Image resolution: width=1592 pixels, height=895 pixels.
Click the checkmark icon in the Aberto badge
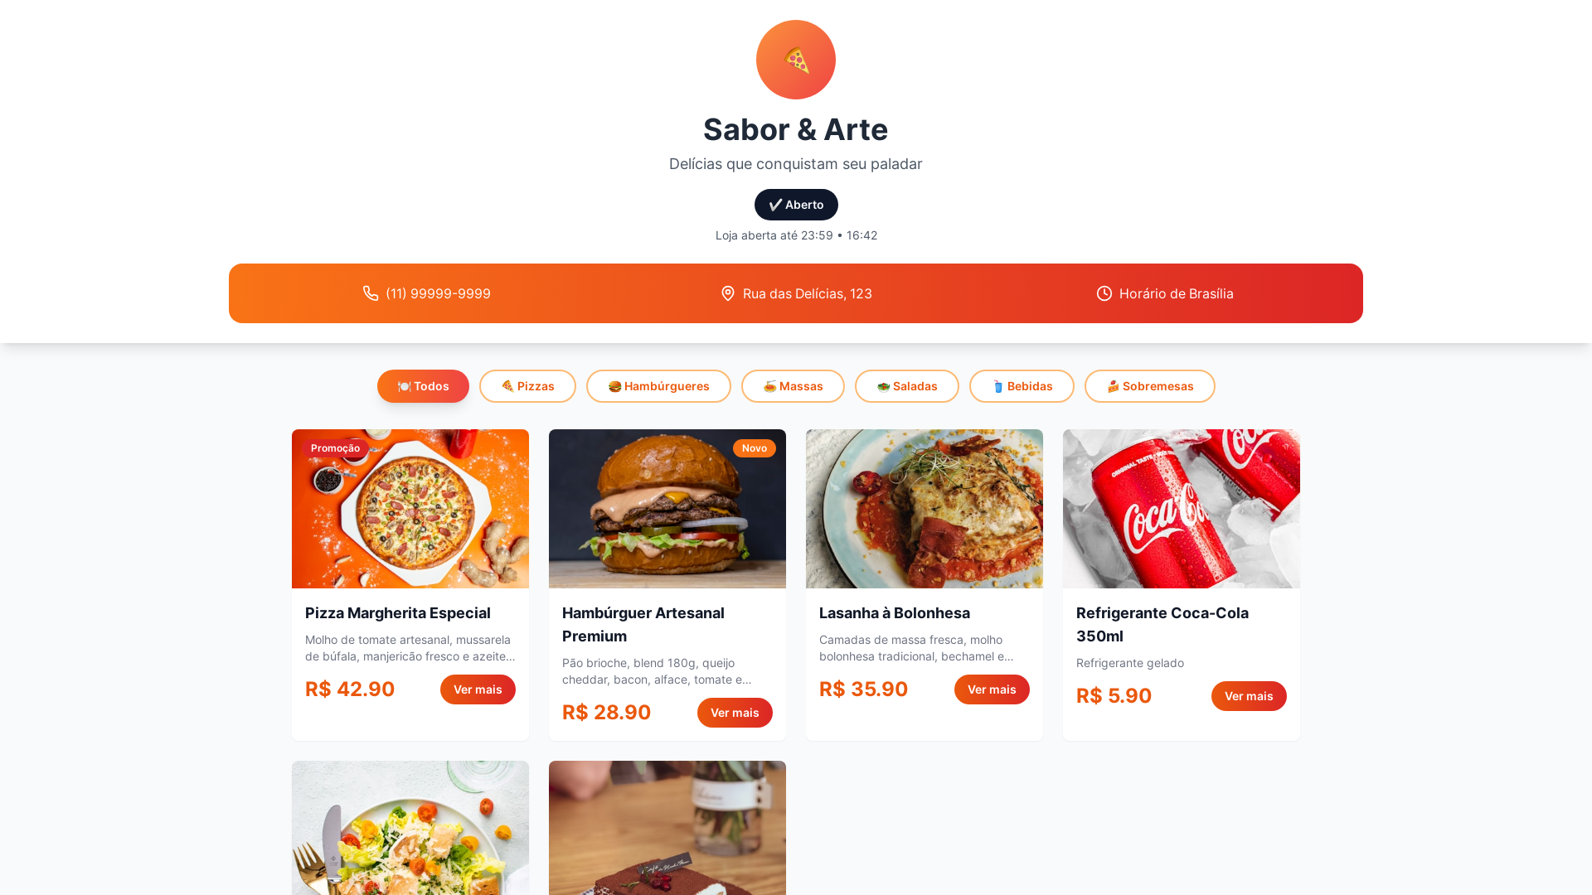pyautogui.click(x=775, y=205)
